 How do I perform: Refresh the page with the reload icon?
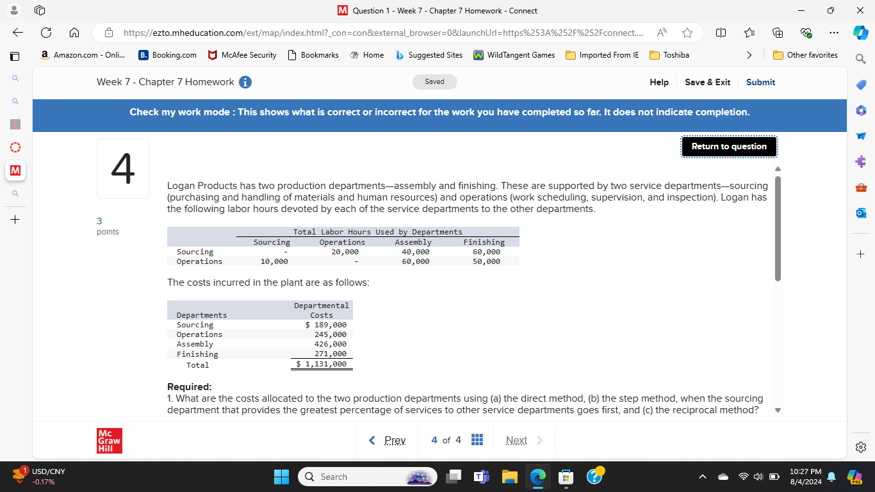click(x=45, y=33)
